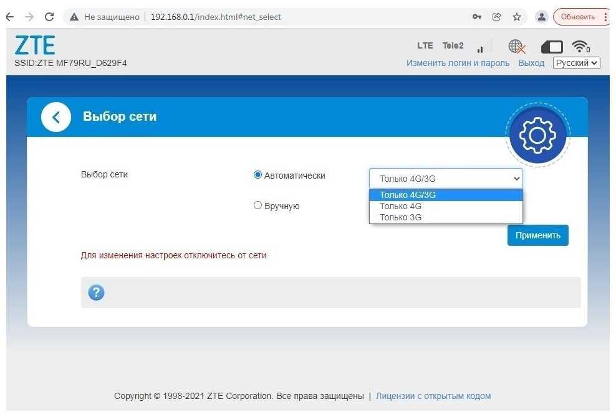Image resolution: width=616 pixels, height=417 pixels.
Task: Choose Только 3G from the list
Action: (x=401, y=217)
